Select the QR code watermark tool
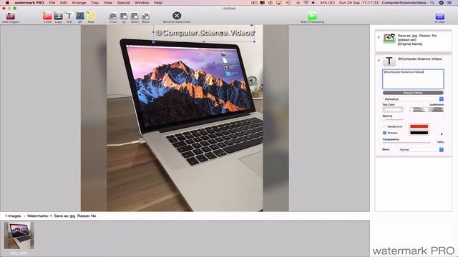Image resolution: width=458 pixels, height=257 pixels. click(79, 16)
